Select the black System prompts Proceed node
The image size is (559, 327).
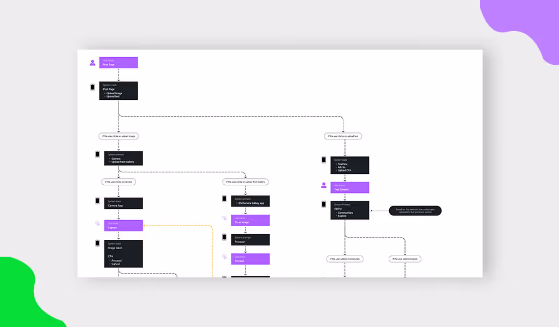(x=250, y=239)
